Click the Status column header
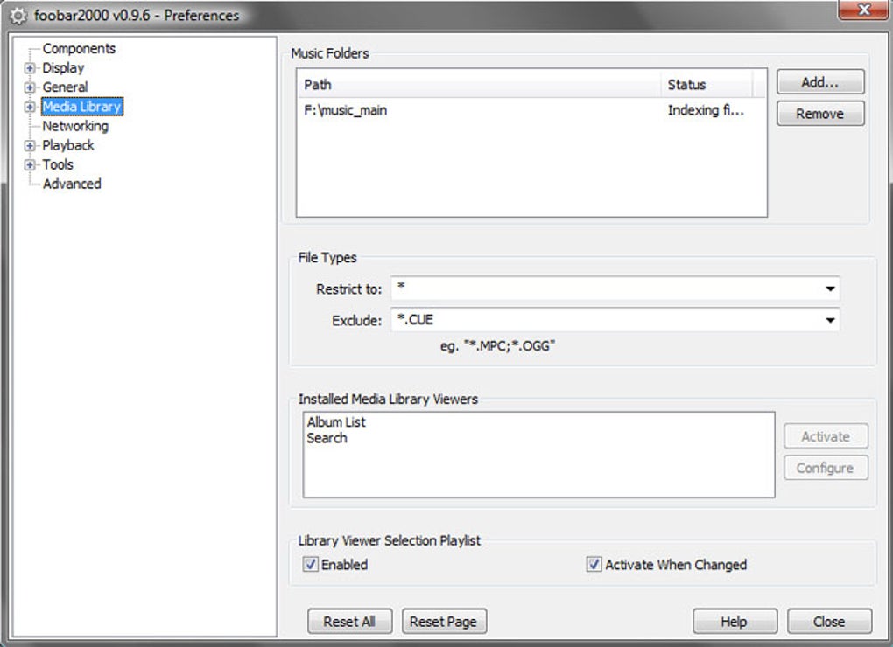The image size is (893, 647). (707, 85)
